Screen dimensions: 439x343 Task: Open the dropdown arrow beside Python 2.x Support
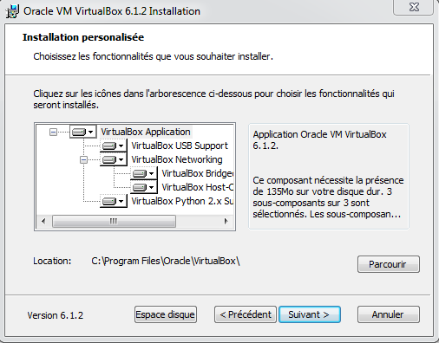[121, 202]
